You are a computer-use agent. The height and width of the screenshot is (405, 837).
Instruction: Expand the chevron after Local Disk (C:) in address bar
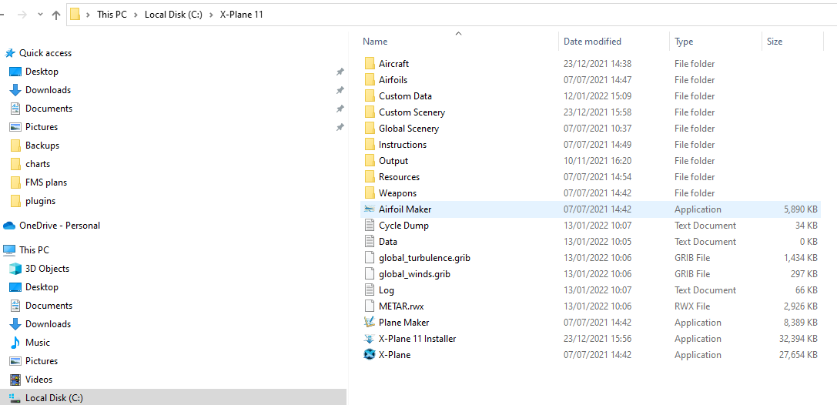[x=212, y=15]
